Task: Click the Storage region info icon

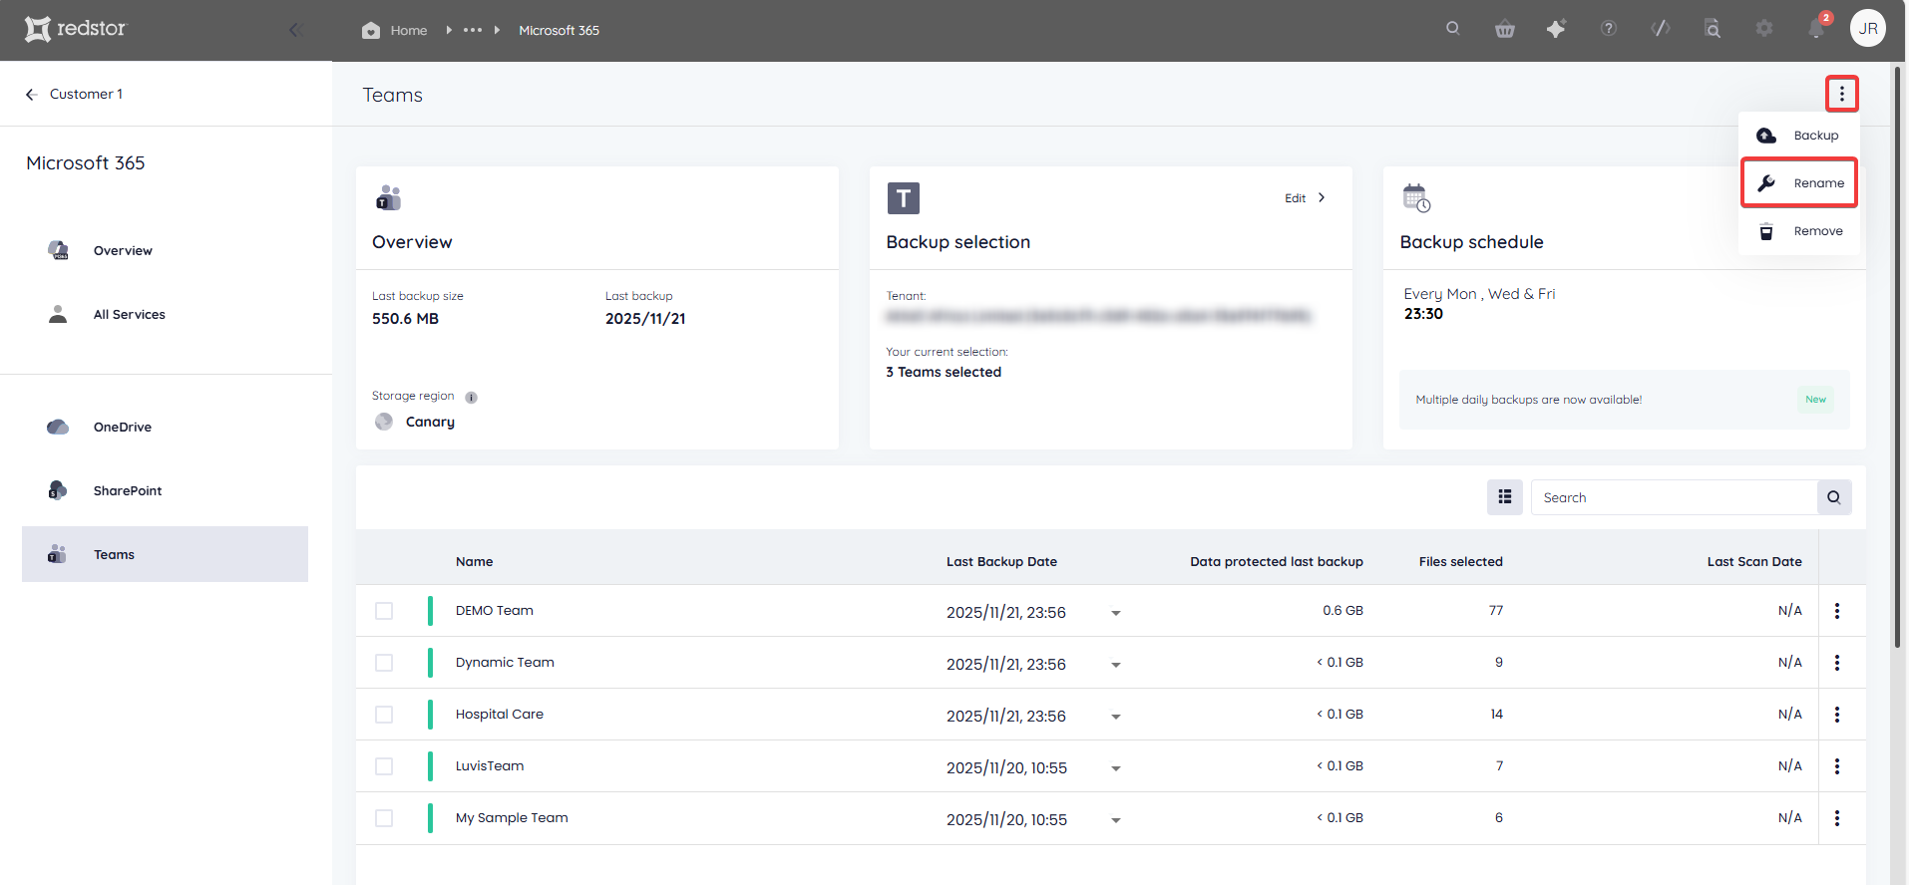Action: point(472,397)
